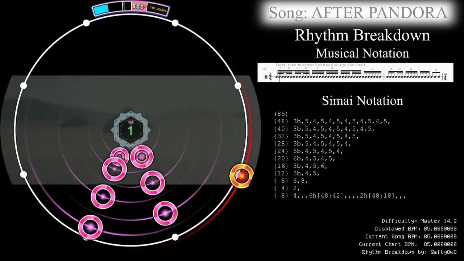Select the simai line containing '6h[48:42]'
This screenshot has width=464, height=261.
point(340,196)
